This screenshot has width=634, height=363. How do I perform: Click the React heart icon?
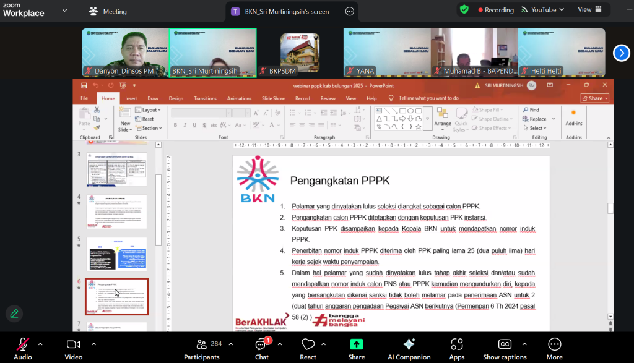(308, 345)
